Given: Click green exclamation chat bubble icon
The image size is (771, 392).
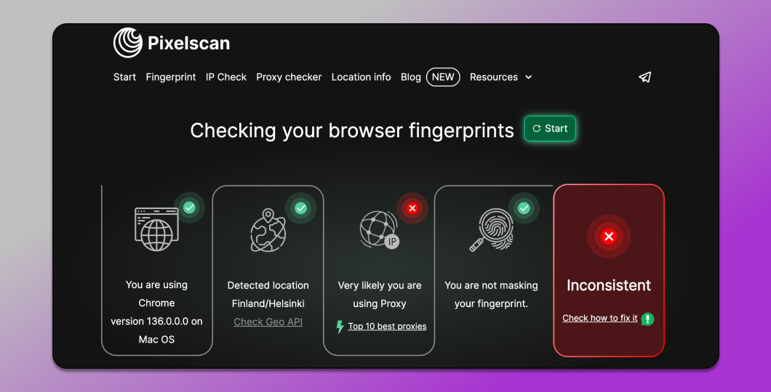Looking at the screenshot, I should coord(647,319).
